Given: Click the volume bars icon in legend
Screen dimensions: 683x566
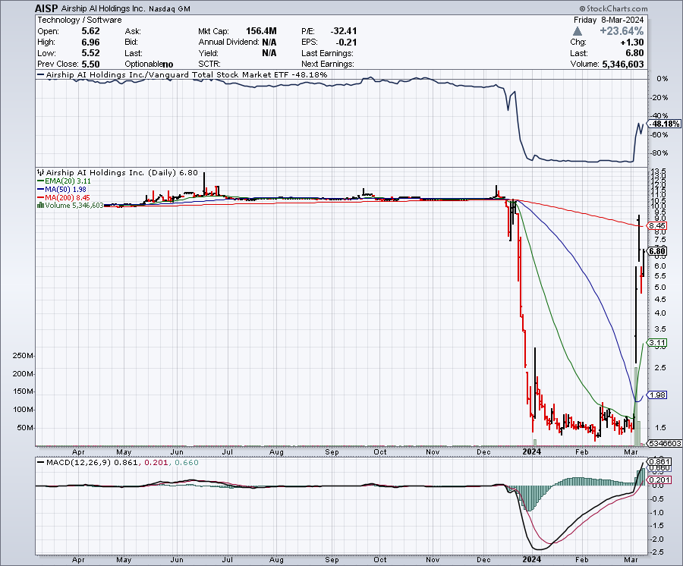Looking at the screenshot, I should pyautogui.click(x=40, y=205).
